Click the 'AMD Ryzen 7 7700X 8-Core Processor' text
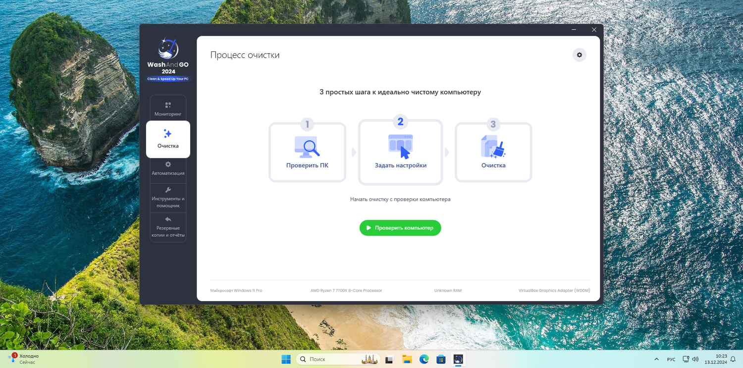Image resolution: width=743 pixels, height=368 pixels. (x=346, y=290)
